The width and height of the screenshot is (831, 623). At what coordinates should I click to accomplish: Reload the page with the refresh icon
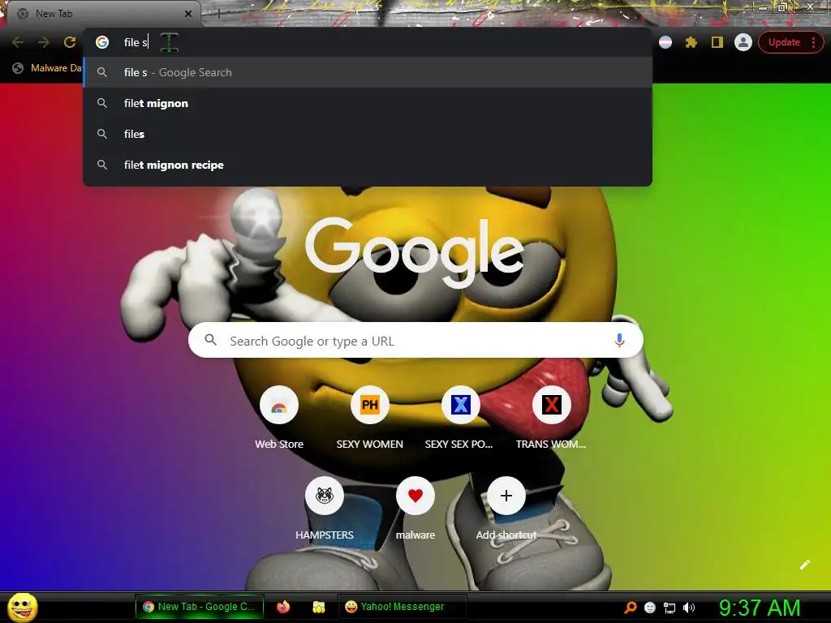coord(70,42)
